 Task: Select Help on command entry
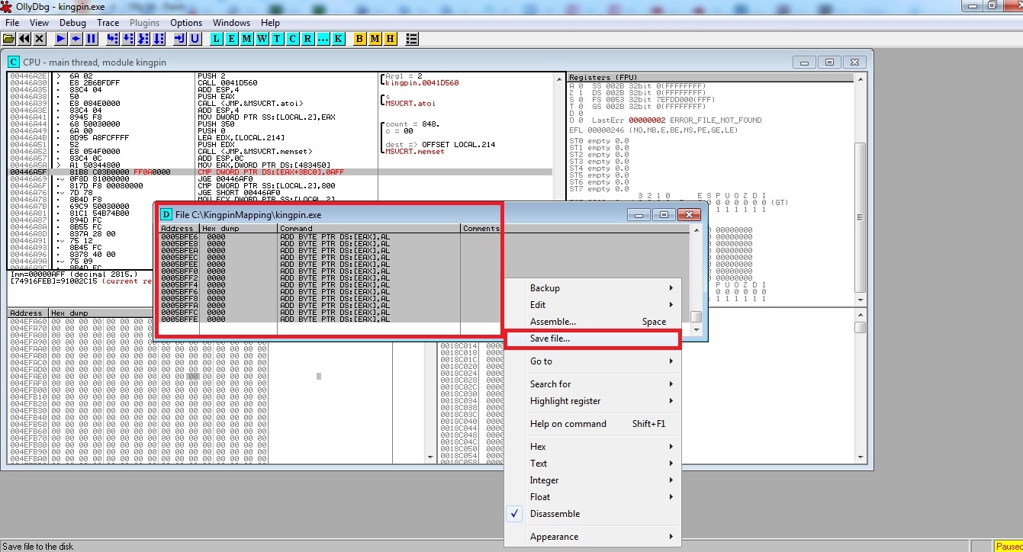(592, 424)
